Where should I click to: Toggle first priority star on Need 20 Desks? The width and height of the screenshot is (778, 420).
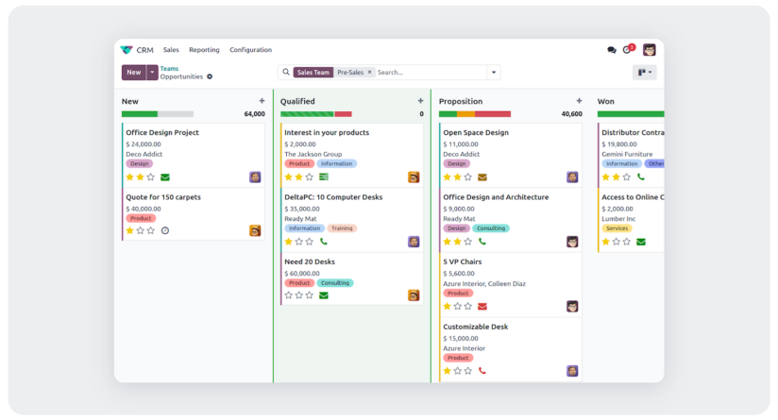(x=289, y=295)
